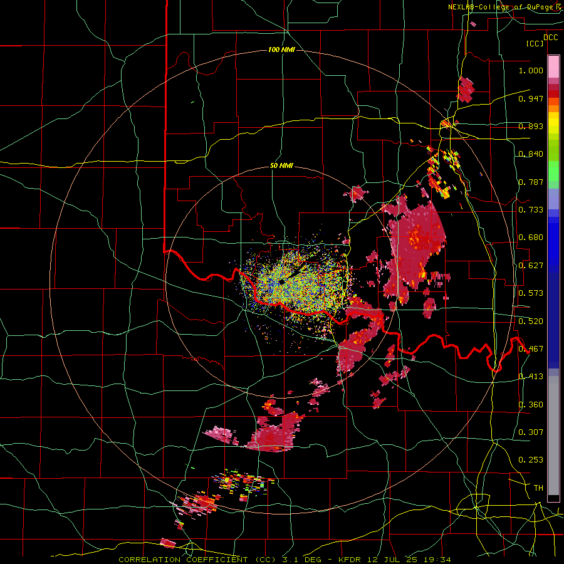This screenshot has width=564, height=564.
Task: Select the 0.787 scale value
Action: [531, 182]
